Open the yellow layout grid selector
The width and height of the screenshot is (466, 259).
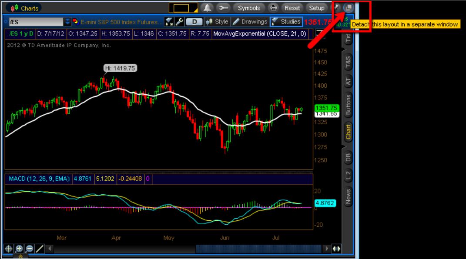[183, 8]
